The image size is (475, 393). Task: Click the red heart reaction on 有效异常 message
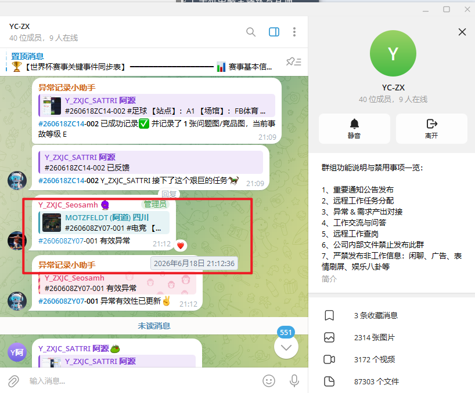(181, 245)
